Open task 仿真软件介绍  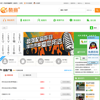point(6,94)
